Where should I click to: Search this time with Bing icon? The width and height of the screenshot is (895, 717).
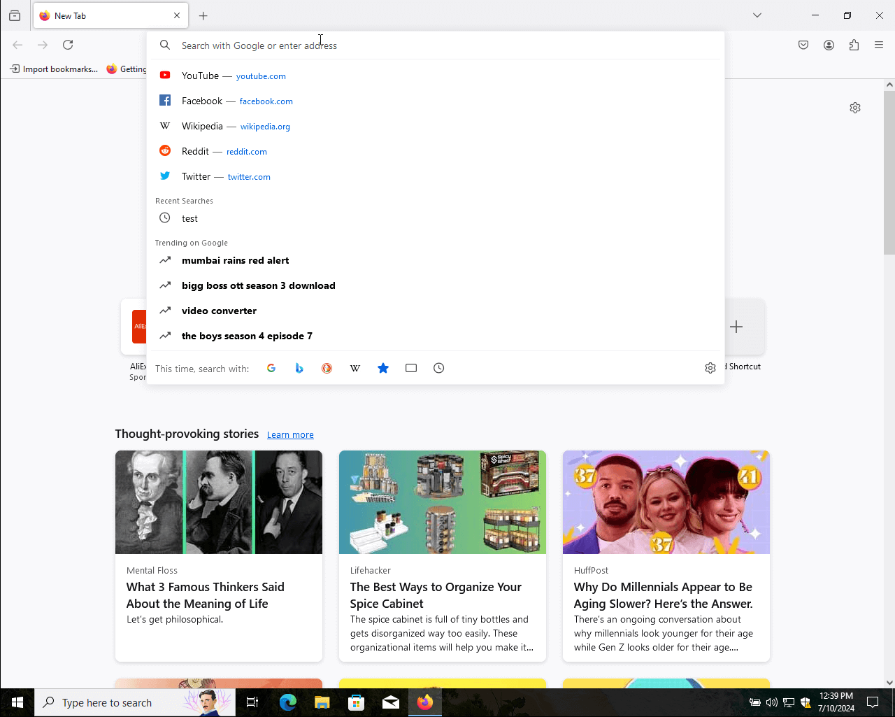[299, 368]
